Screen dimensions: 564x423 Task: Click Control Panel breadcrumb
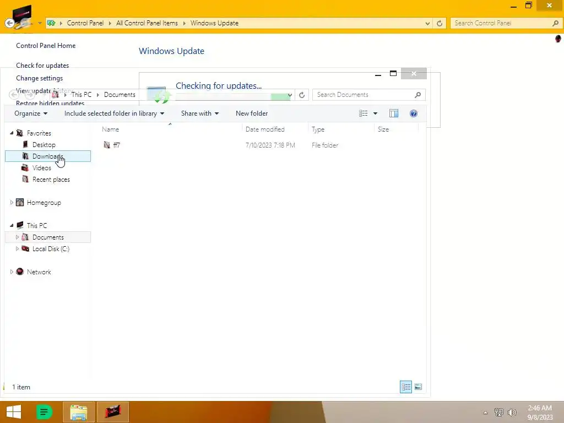coord(85,23)
